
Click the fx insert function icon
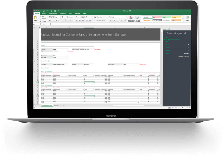coord(50,24)
